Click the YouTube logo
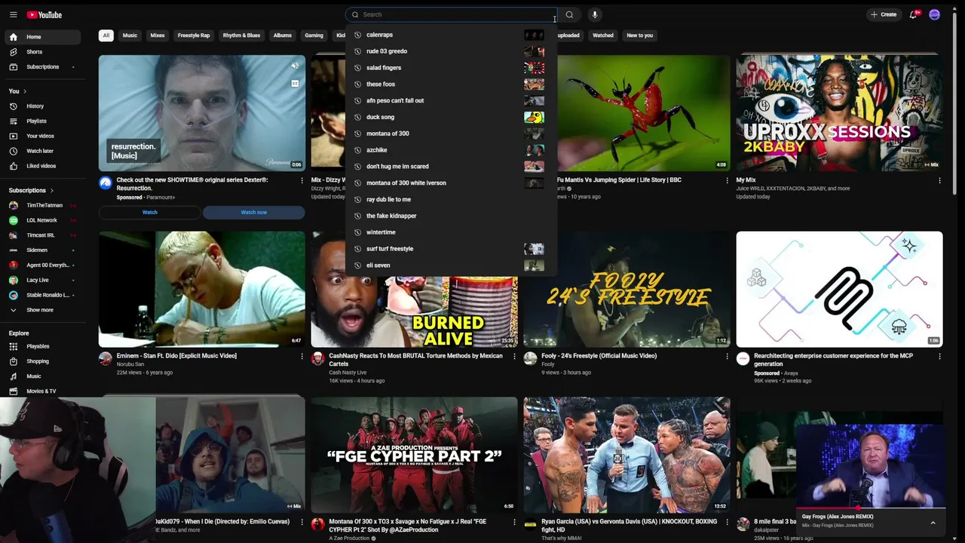 (x=44, y=14)
